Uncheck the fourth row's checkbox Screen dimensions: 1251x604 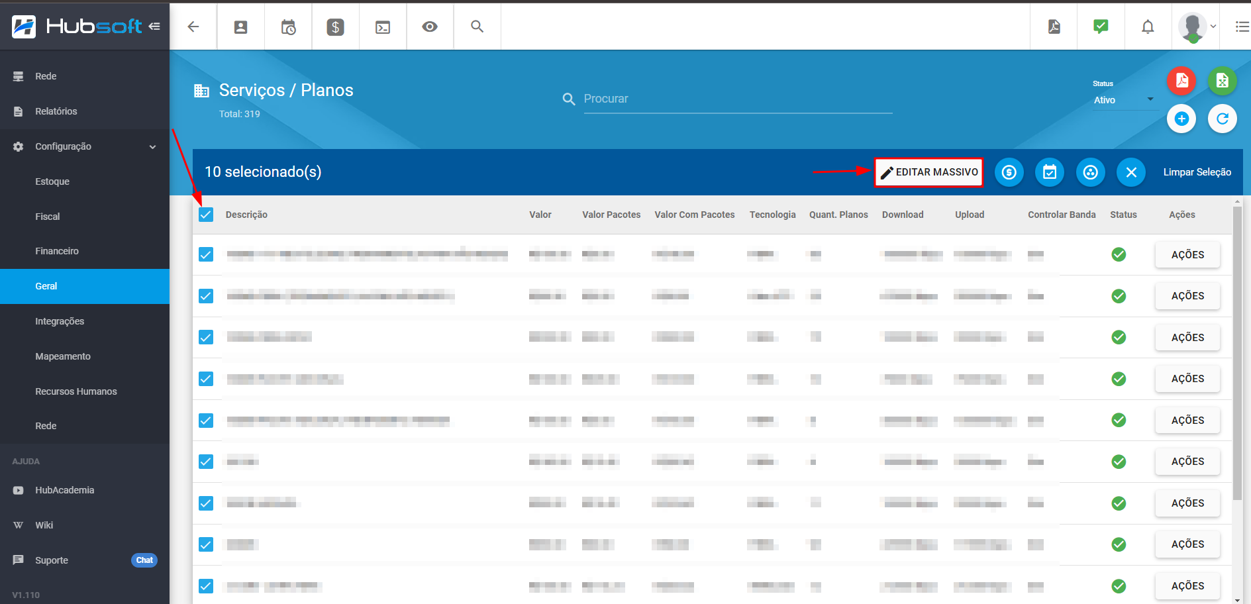tap(206, 379)
